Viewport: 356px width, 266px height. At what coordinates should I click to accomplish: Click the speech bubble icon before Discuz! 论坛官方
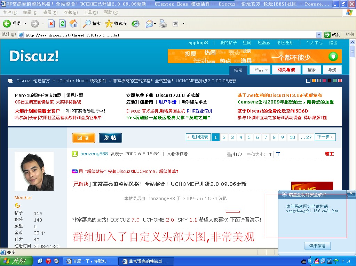[x=10, y=81]
